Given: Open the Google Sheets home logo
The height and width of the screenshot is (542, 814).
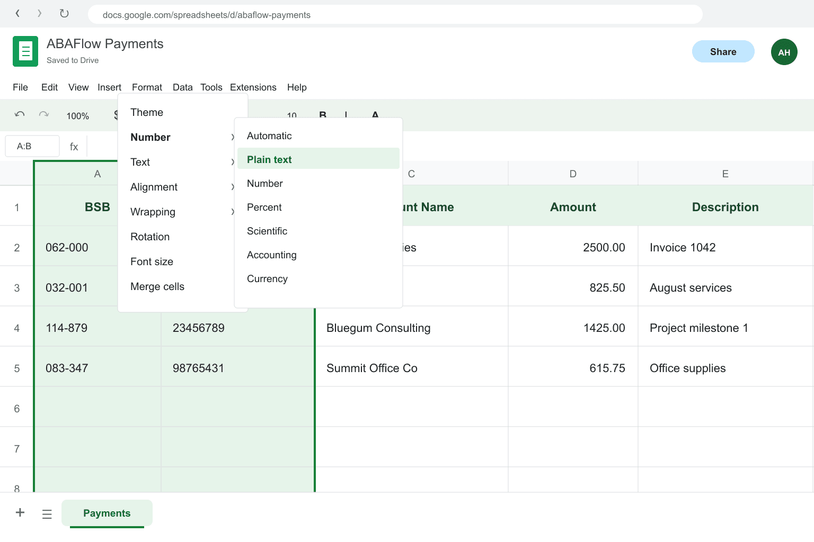Looking at the screenshot, I should pyautogui.click(x=25, y=51).
